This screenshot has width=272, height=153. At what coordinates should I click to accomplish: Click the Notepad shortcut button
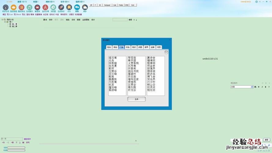(x=107, y=5)
